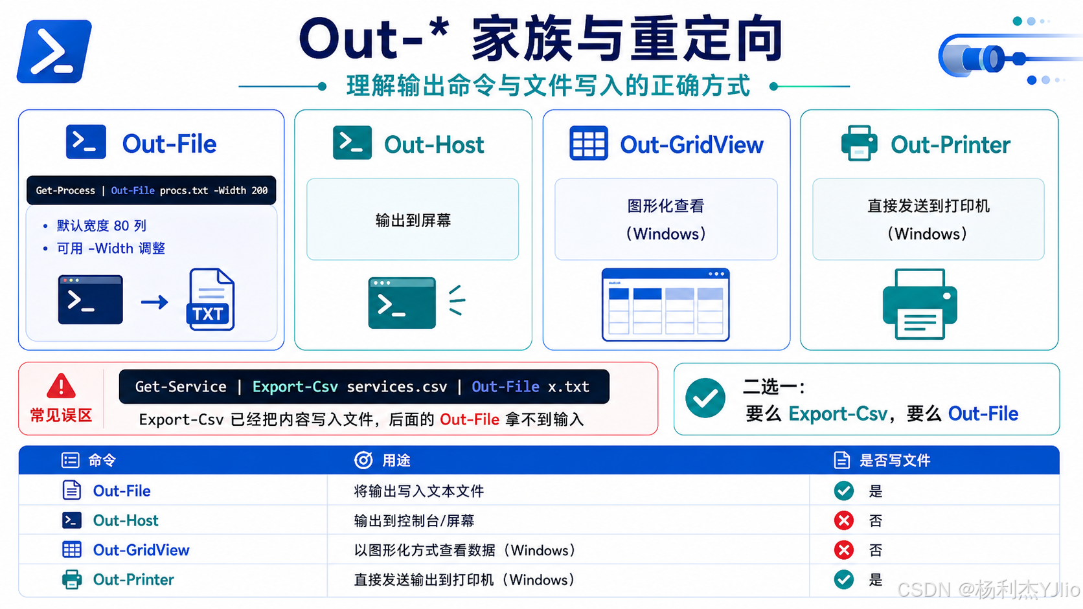
Task: Click the cell 将输出写入文本文件
Action: pos(419,491)
